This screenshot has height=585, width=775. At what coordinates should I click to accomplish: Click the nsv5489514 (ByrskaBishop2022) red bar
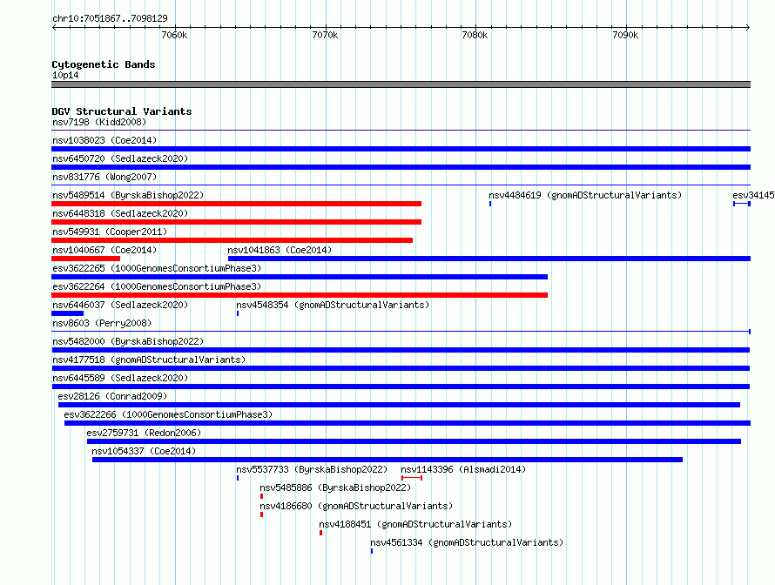pos(236,204)
